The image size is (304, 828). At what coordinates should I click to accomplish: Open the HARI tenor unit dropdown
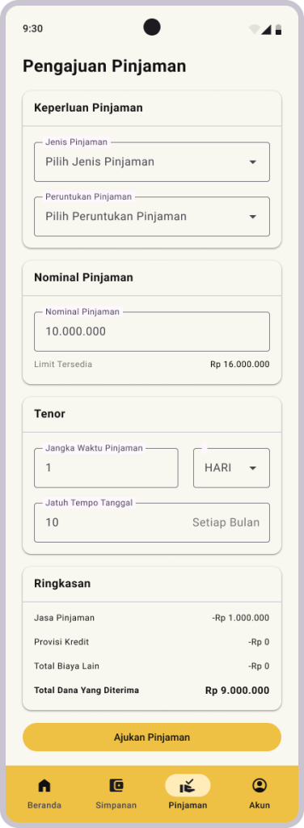coord(231,468)
